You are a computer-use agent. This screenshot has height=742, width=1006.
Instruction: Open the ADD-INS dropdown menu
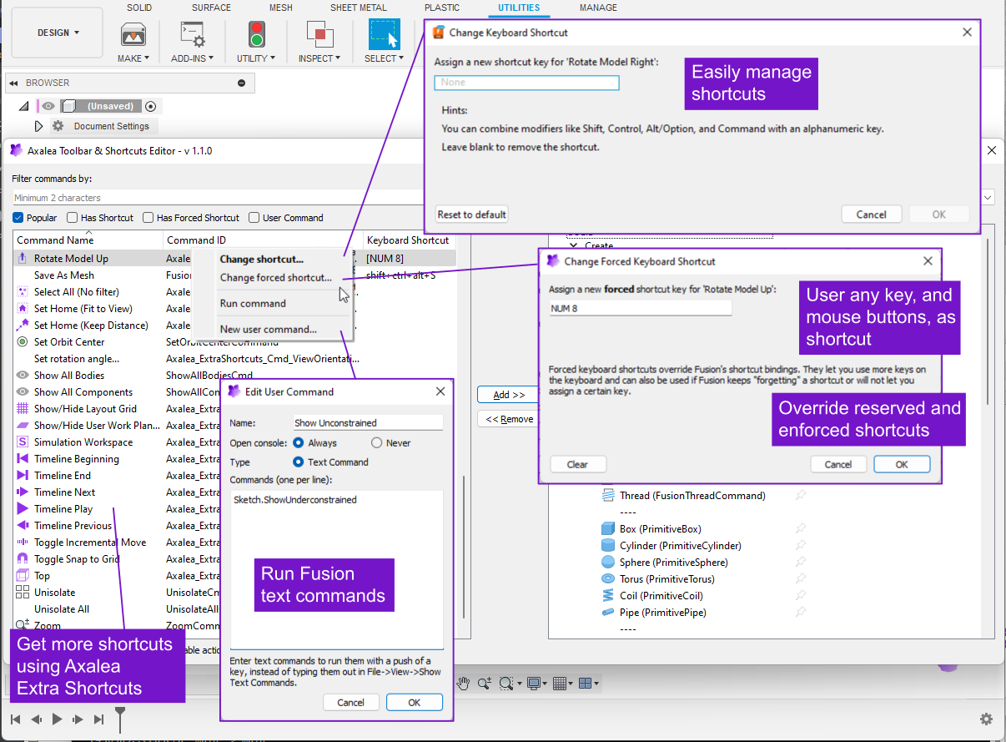tap(193, 58)
